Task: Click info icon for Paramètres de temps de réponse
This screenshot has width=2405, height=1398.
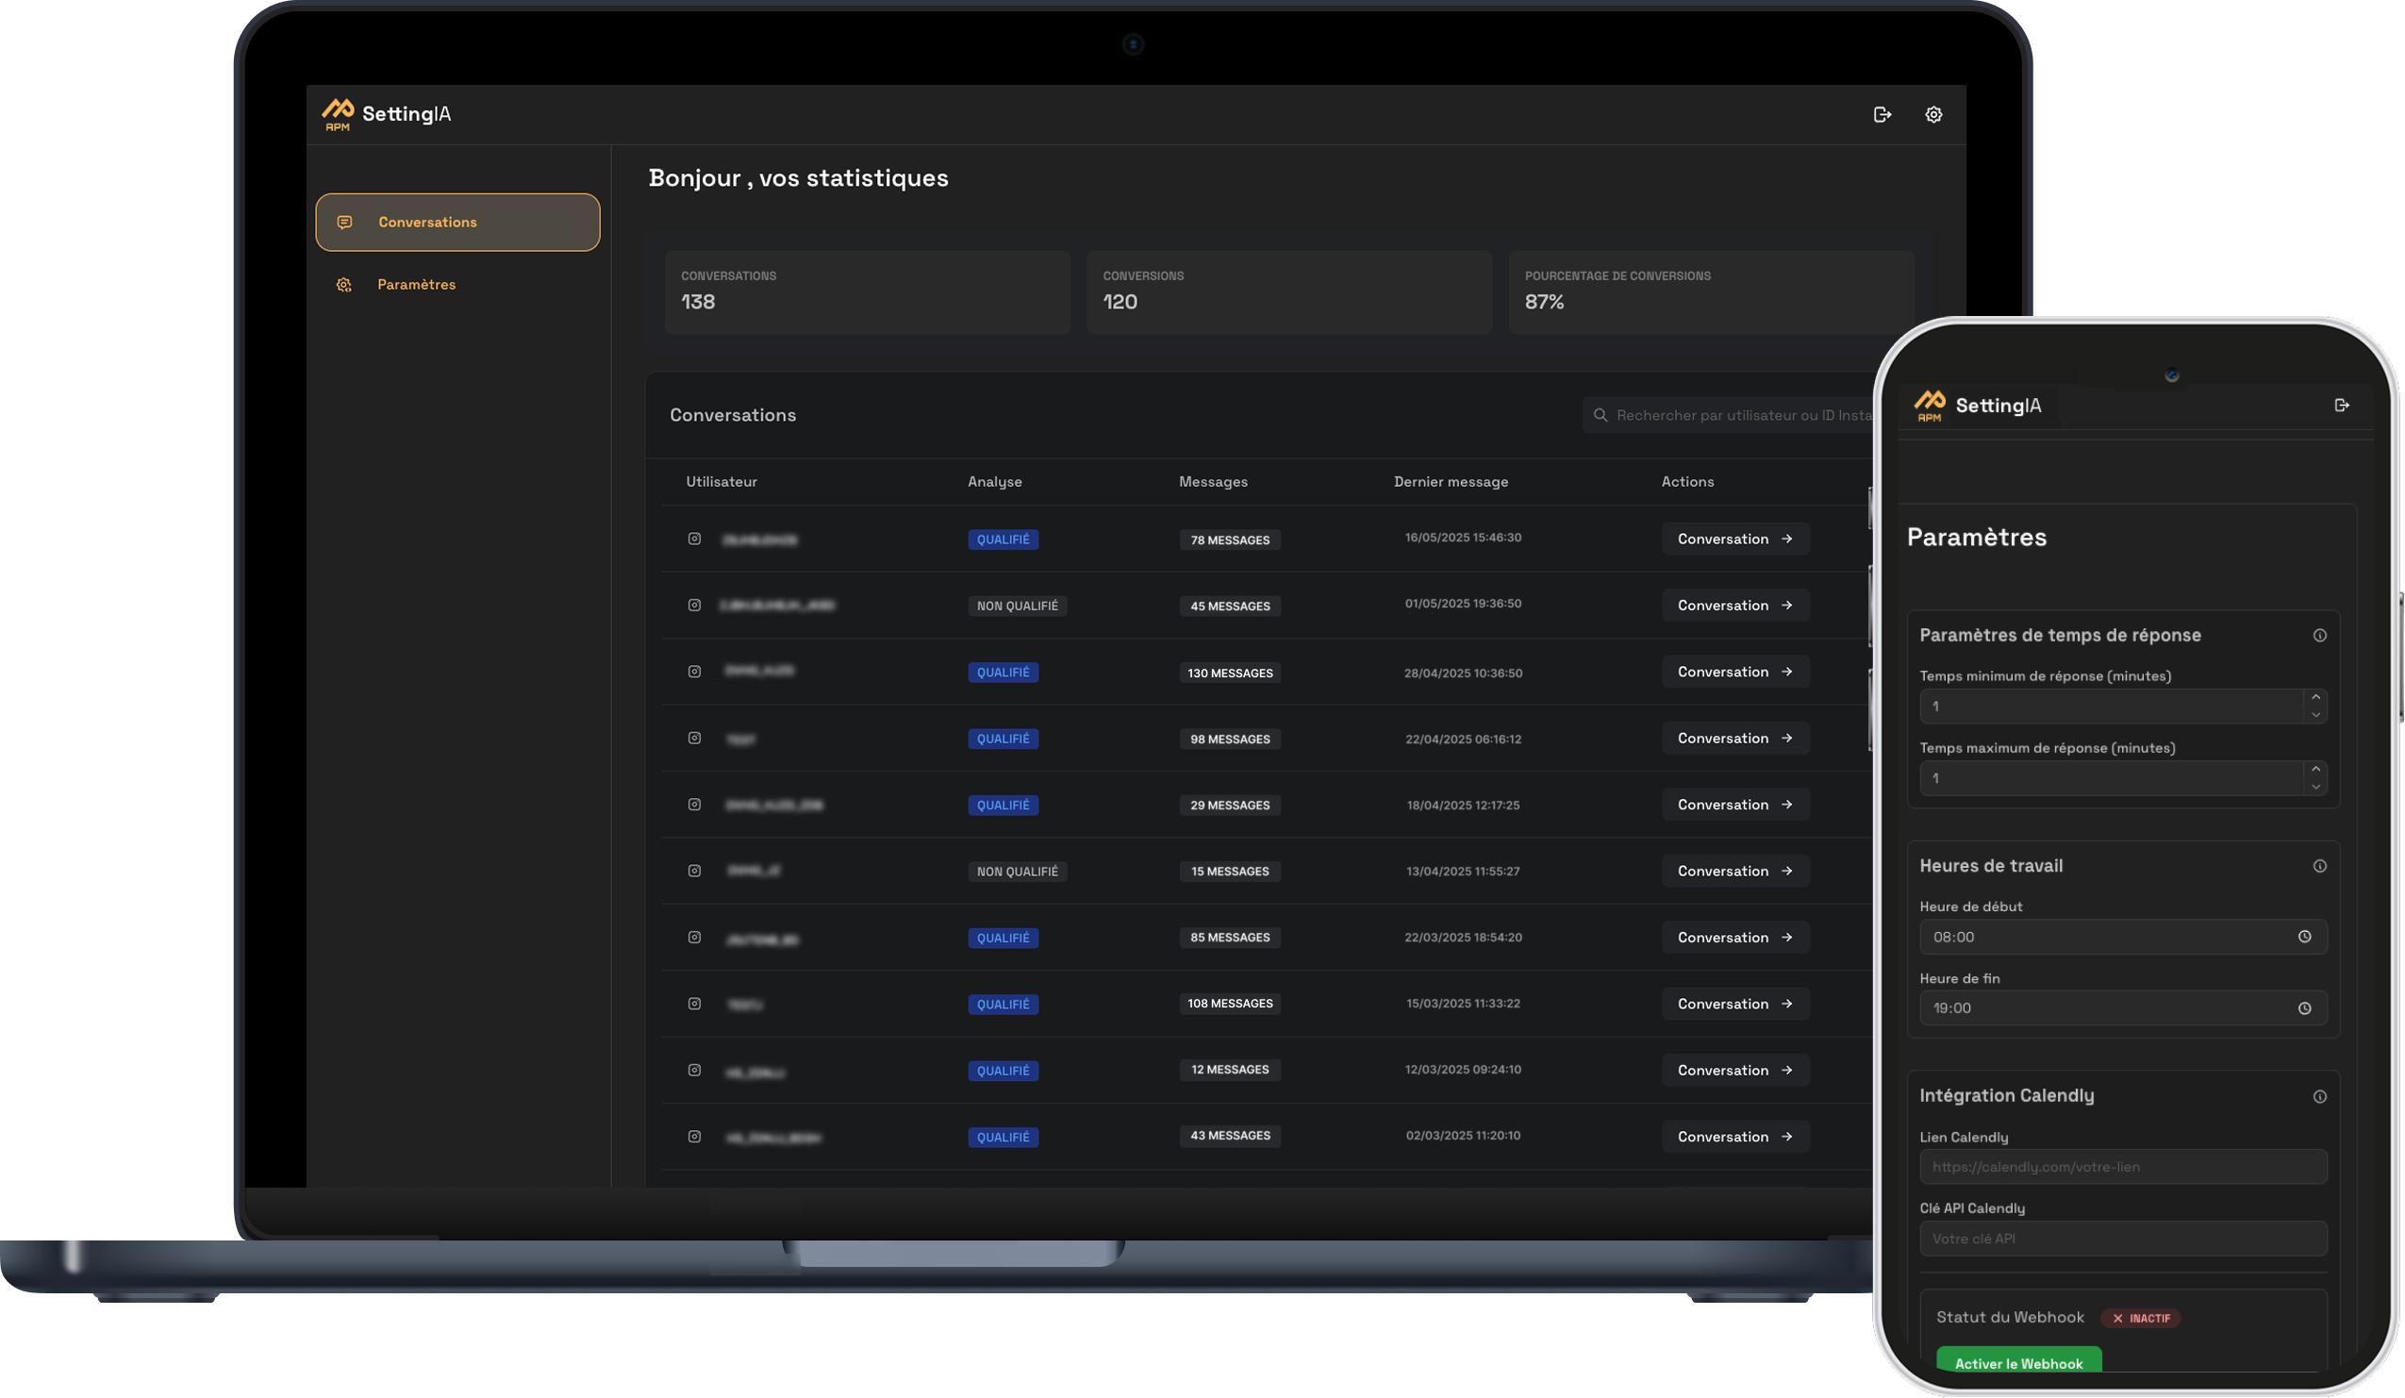Action: click(2319, 636)
